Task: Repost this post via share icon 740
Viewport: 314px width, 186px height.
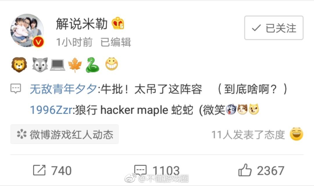Action: tap(52, 170)
